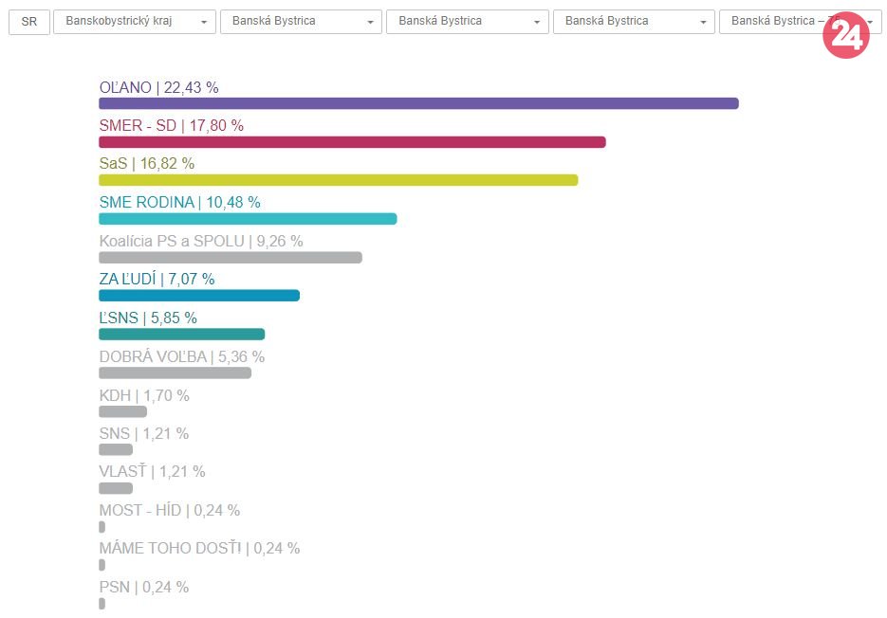
Task: Click the blue ZA ĽUDÍ bar
Action: (199, 296)
